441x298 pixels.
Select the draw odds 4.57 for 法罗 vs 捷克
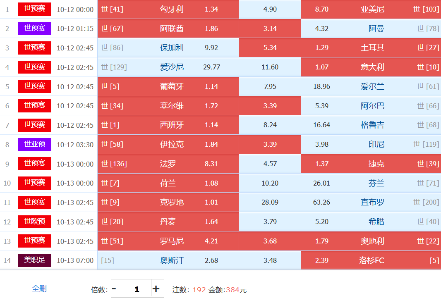click(270, 164)
